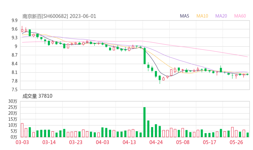Click the MA5 legend label
The height and width of the screenshot is (150, 253).
point(184,16)
